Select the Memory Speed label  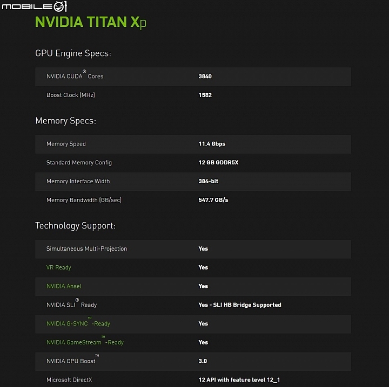point(66,144)
